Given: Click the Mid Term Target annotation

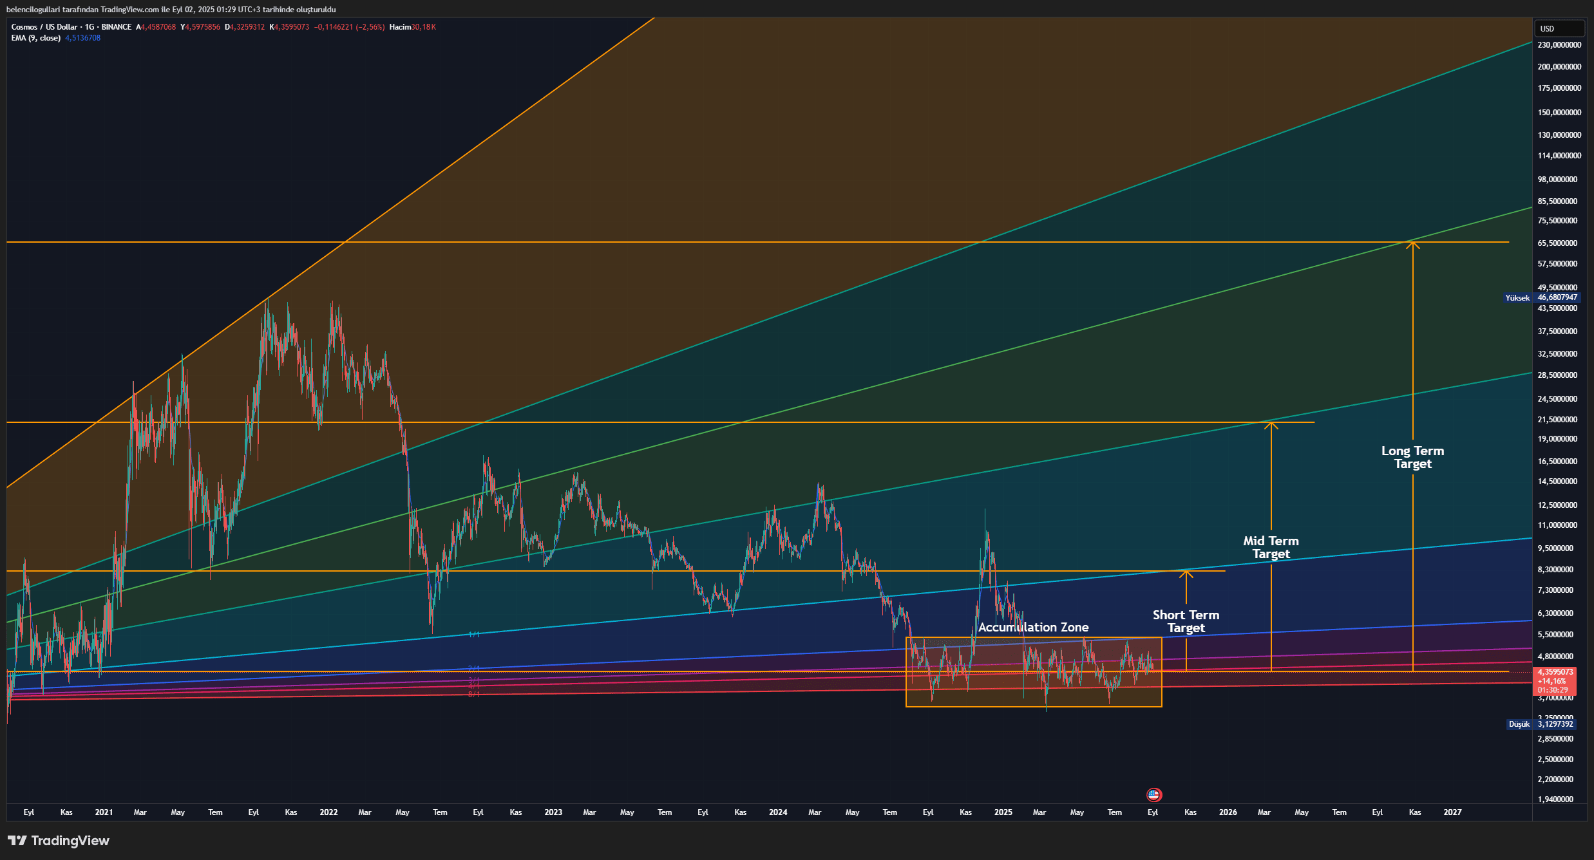Looking at the screenshot, I should 1271,547.
